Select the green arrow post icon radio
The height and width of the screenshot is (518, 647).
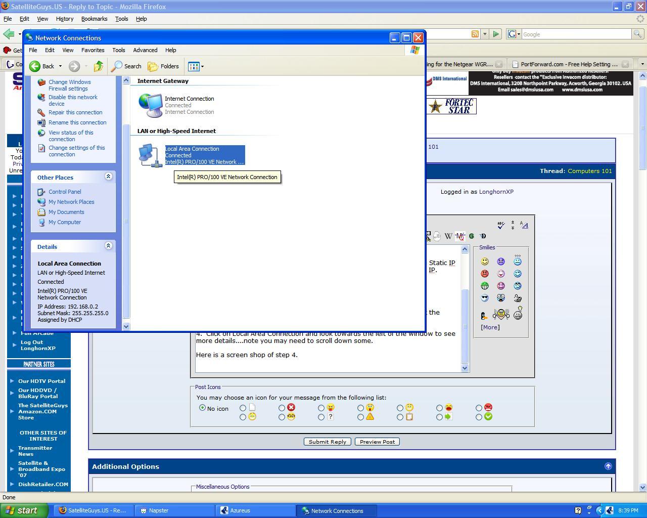tap(440, 417)
